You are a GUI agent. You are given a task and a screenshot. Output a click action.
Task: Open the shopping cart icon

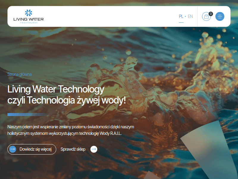[x=206, y=16]
